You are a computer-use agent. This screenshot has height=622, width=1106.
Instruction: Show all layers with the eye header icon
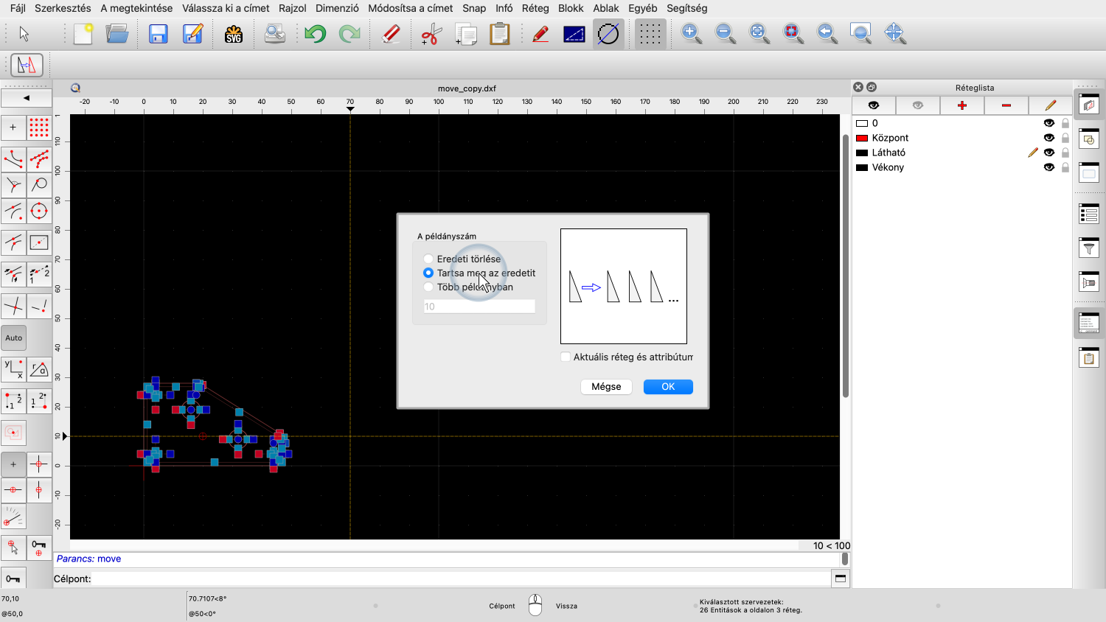pyautogui.click(x=873, y=105)
